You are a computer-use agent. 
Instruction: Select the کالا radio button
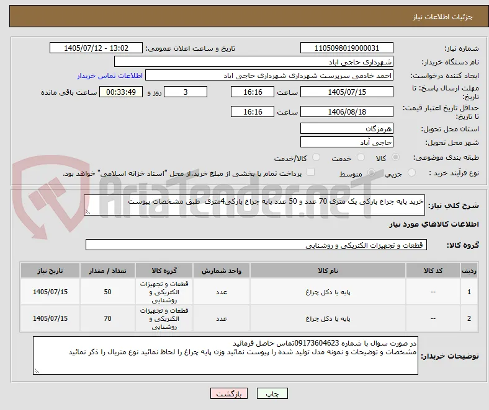point(395,157)
